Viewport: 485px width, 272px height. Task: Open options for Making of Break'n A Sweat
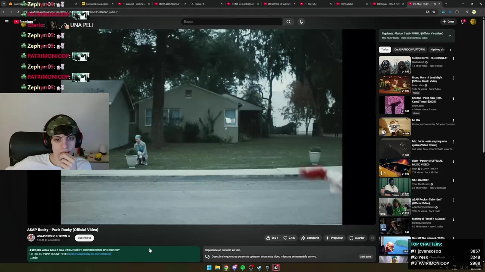(453, 219)
